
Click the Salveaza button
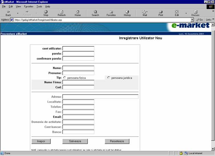[x=75, y=141]
